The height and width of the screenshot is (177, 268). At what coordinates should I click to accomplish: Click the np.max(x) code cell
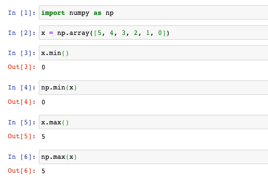tap(153, 157)
